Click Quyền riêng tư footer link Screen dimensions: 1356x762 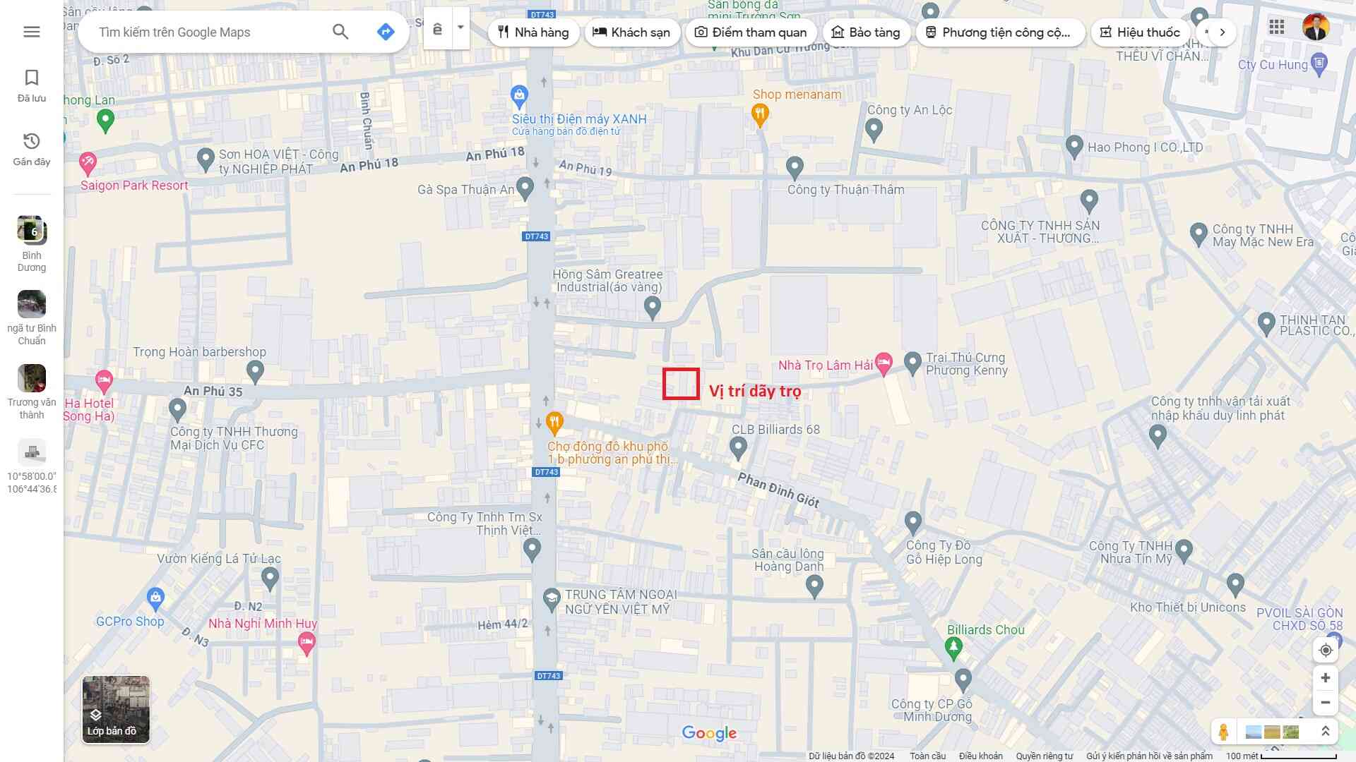(1044, 756)
